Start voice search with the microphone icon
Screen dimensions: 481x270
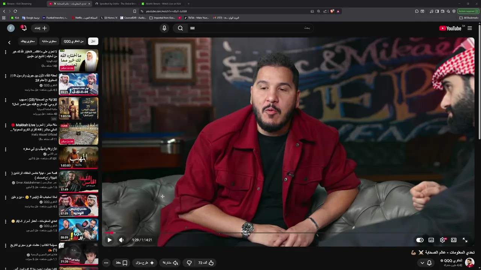164,28
